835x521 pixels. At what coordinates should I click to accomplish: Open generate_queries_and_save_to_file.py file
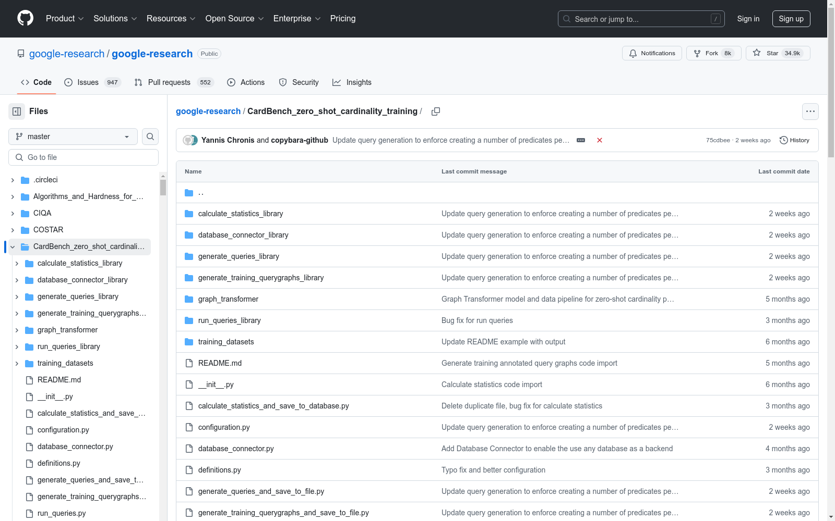(x=261, y=491)
